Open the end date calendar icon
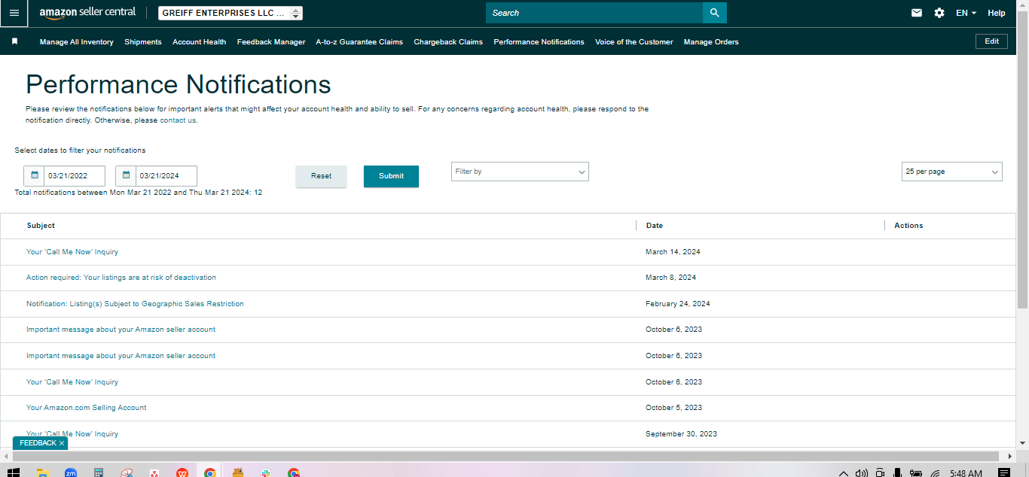 point(126,175)
